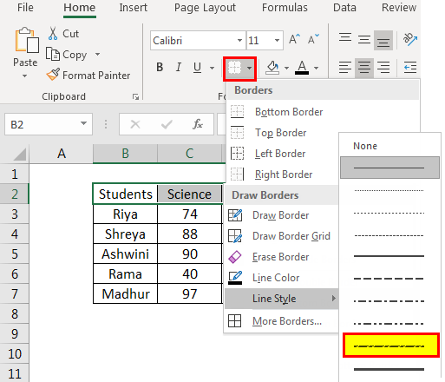Click the Borders button icon
The width and height of the screenshot is (445, 382).
click(x=234, y=68)
